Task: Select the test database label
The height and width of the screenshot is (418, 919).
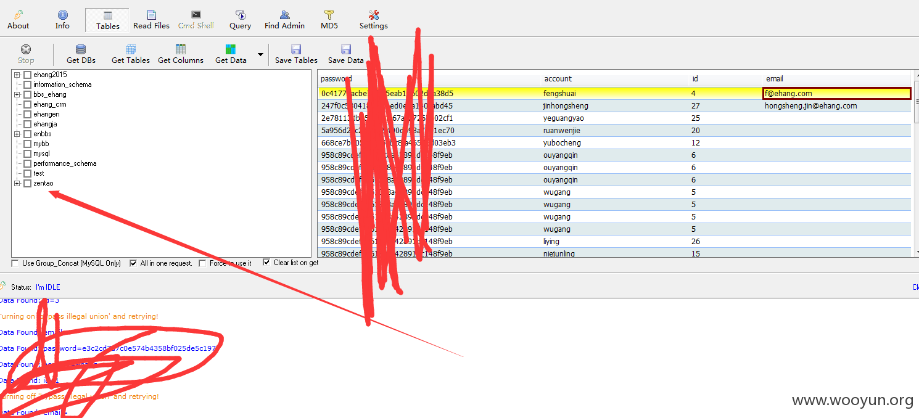Action: [x=39, y=173]
